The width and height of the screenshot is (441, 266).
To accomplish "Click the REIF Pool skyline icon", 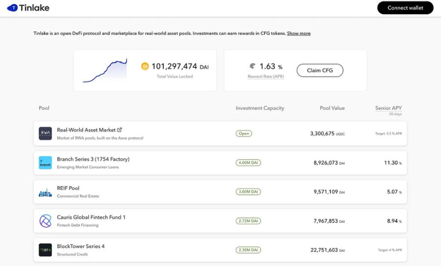I will (x=45, y=192).
